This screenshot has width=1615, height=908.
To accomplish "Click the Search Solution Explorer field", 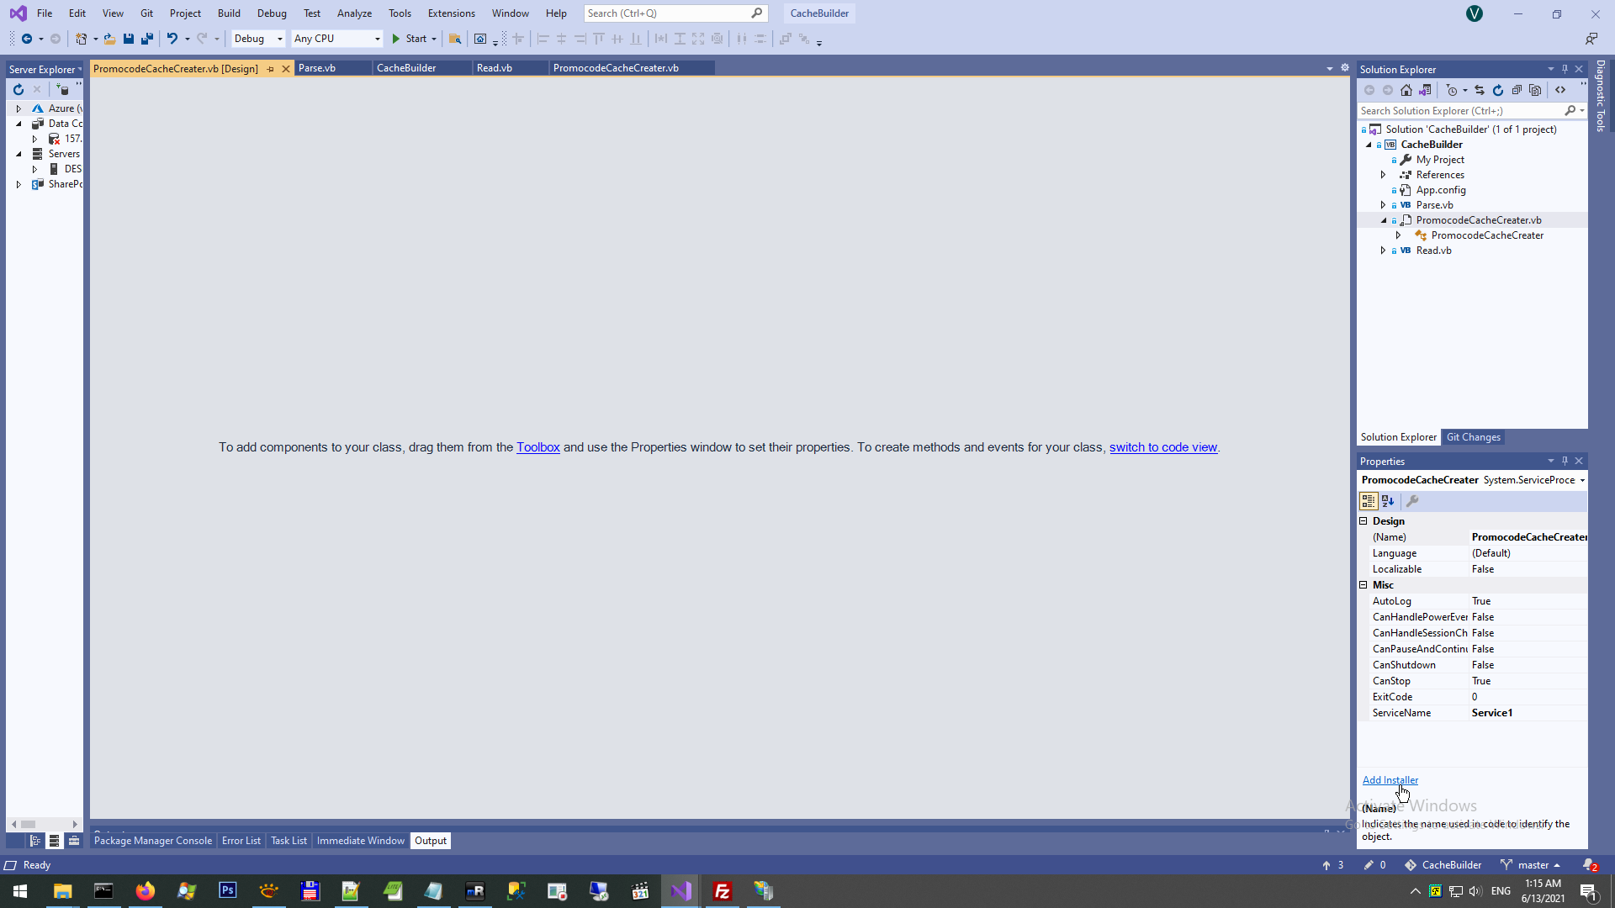I will [1460, 111].
